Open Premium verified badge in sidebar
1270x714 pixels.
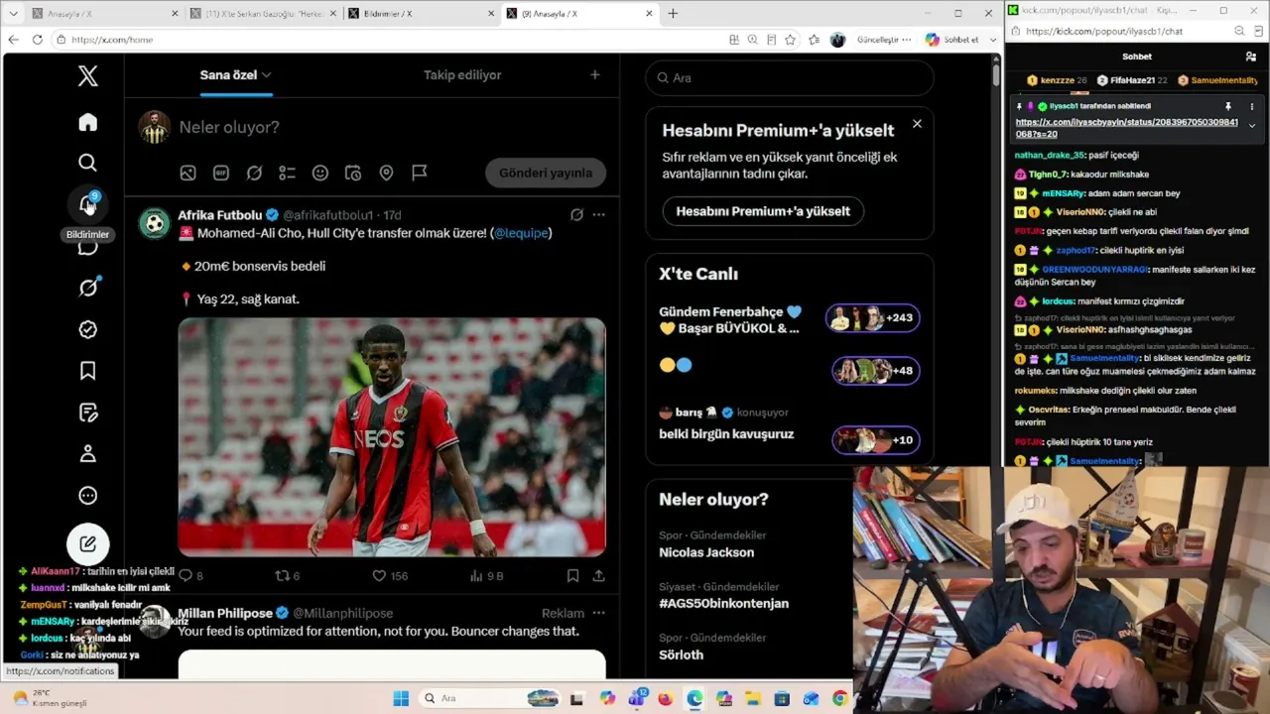87,329
